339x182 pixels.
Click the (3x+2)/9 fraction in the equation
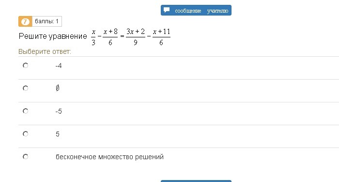[x=136, y=37]
